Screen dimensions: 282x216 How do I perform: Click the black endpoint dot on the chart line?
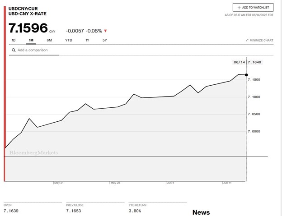[246, 74]
